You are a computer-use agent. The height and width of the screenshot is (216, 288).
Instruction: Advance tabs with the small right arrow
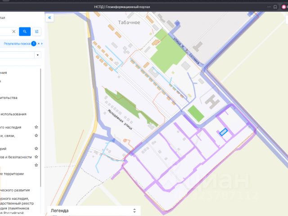[x=42, y=44]
